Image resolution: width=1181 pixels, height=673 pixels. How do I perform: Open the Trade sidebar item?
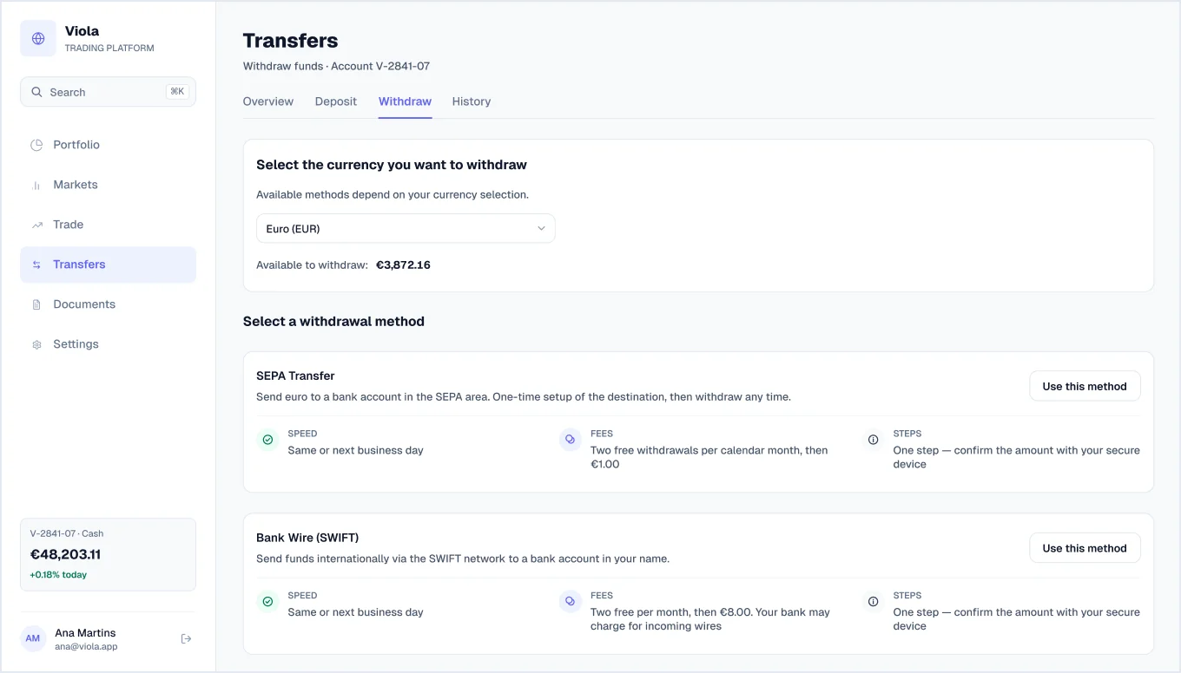pos(109,225)
